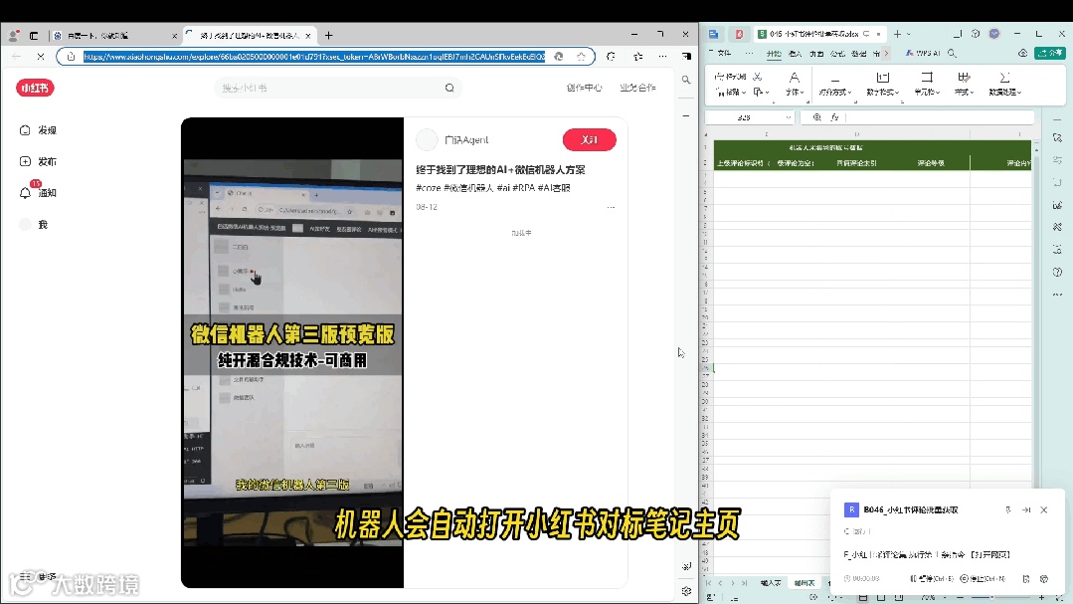This screenshot has height=604, width=1073.
Task: Open browser three-dot settings menu
Action: 662,56
